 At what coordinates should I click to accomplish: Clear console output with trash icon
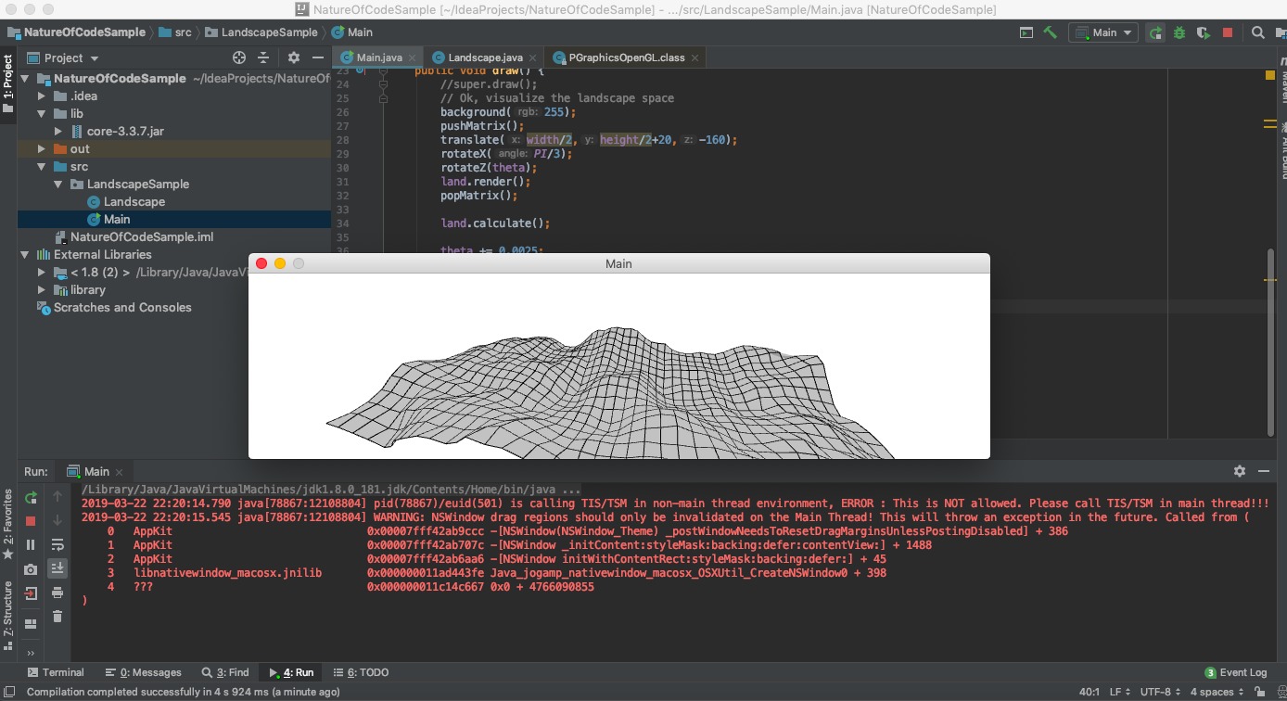click(x=57, y=617)
